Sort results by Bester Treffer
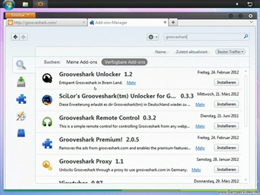The image size is (260, 195). pos(231,52)
